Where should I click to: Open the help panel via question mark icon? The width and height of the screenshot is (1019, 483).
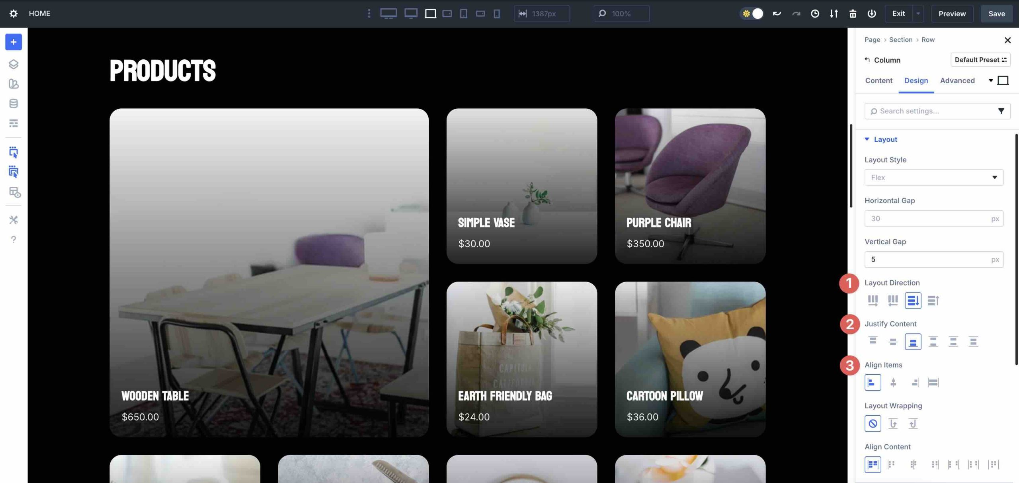tap(14, 240)
